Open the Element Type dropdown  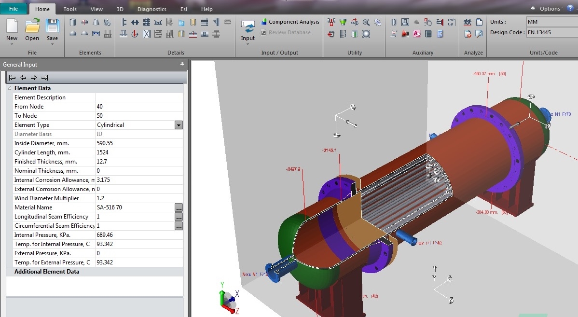coord(179,125)
